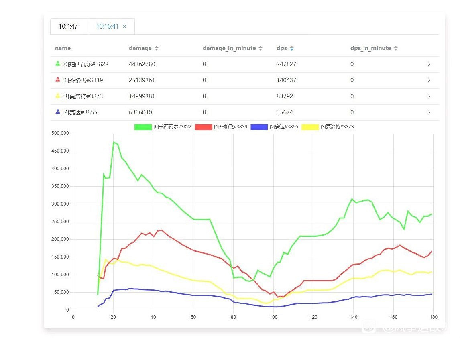Expand details row for 赛达#3855
Viewport: 460px width, 338px height.
pyautogui.click(x=429, y=112)
